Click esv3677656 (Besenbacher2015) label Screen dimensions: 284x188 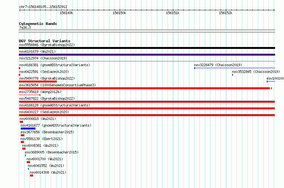[47, 132]
